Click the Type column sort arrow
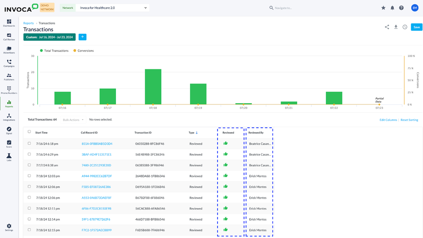Image resolution: width=423 pixels, height=238 pixels. pyautogui.click(x=196, y=132)
